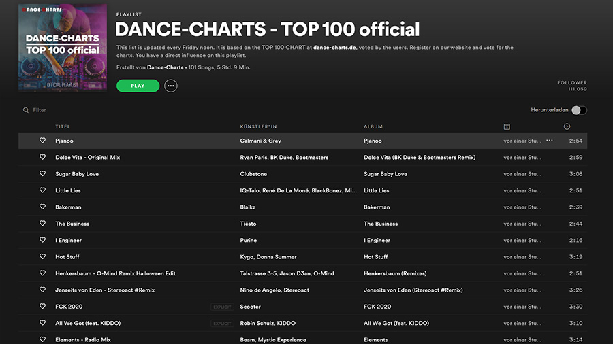This screenshot has width=613, height=344.
Task: Open artist Kygo, Donna Summer entry
Action: tap(268, 256)
